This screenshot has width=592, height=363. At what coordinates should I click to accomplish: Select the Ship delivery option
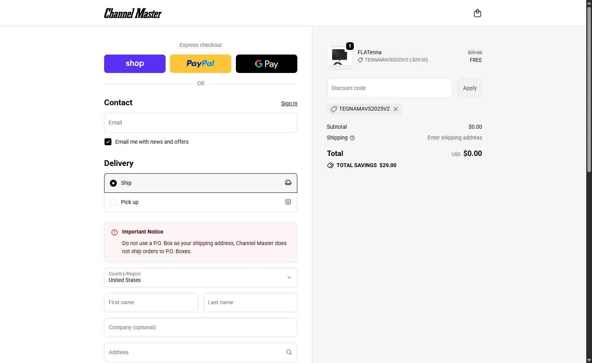pos(201,183)
